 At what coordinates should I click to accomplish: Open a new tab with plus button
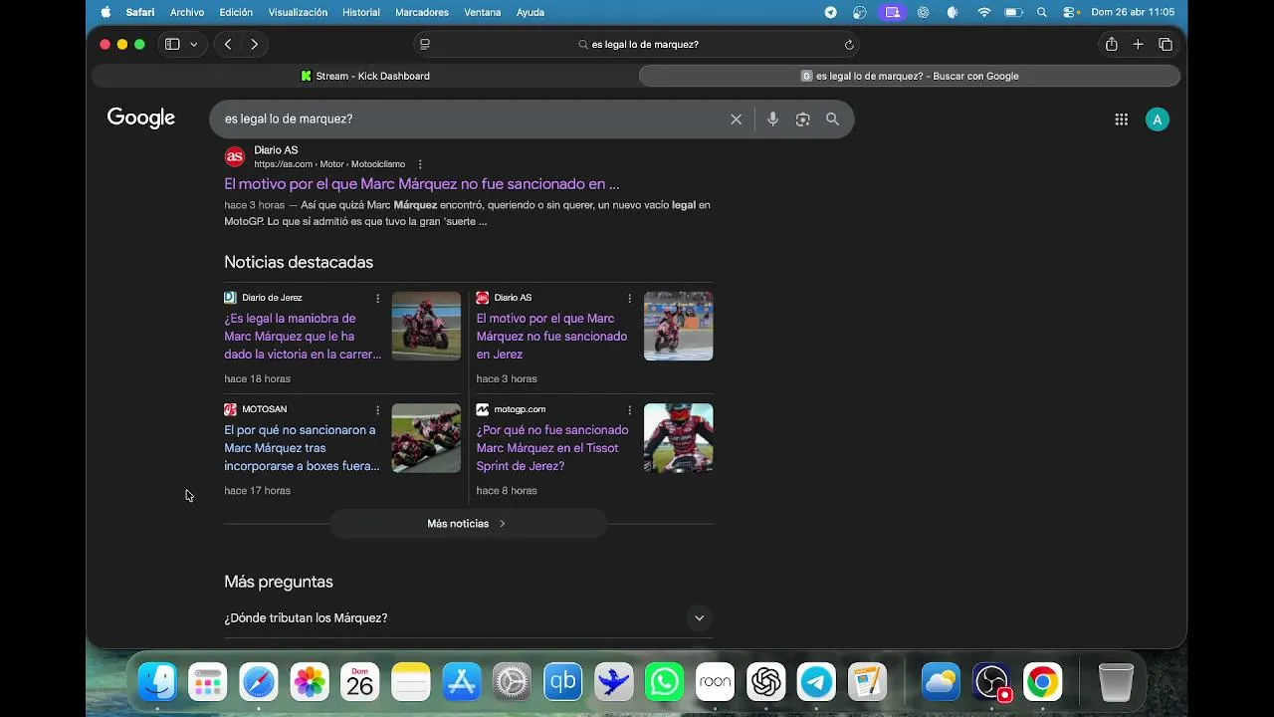[x=1138, y=44]
